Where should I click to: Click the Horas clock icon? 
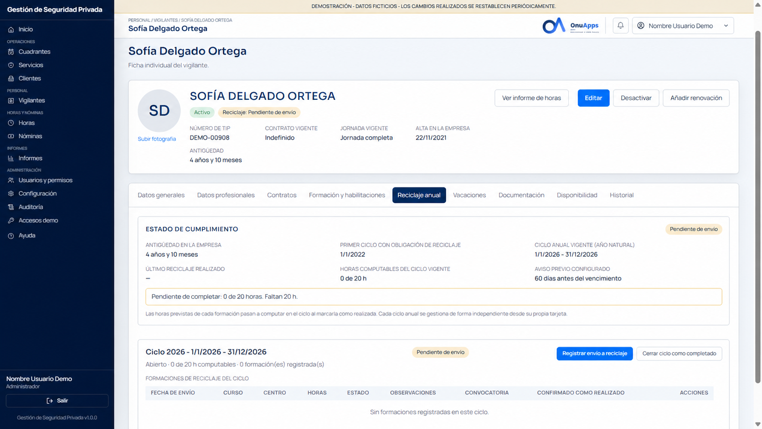point(11,123)
